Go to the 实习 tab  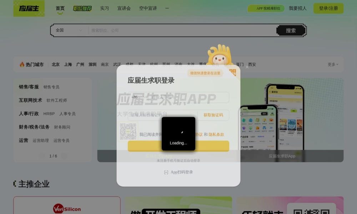(104, 9)
